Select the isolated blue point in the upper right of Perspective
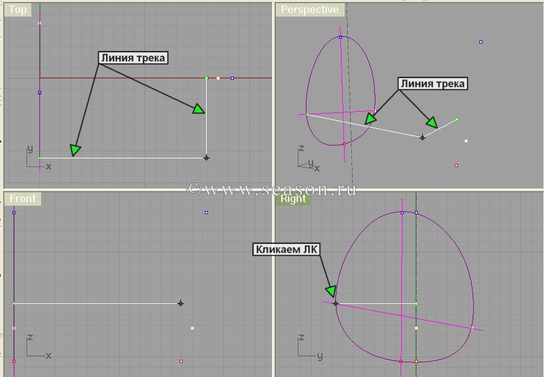Viewport: 544px width, 377px height. (481, 42)
